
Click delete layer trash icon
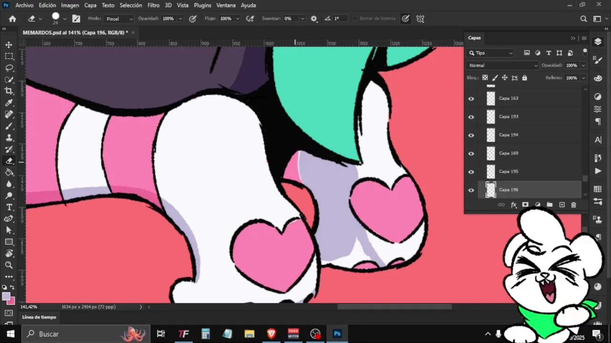pyautogui.click(x=574, y=204)
